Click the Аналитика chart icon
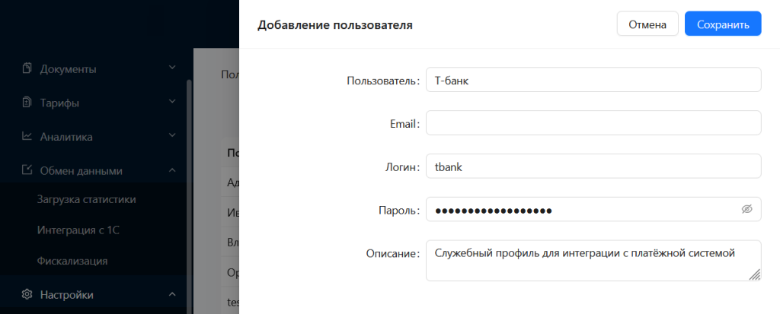The height and width of the screenshot is (314, 780). [27, 135]
